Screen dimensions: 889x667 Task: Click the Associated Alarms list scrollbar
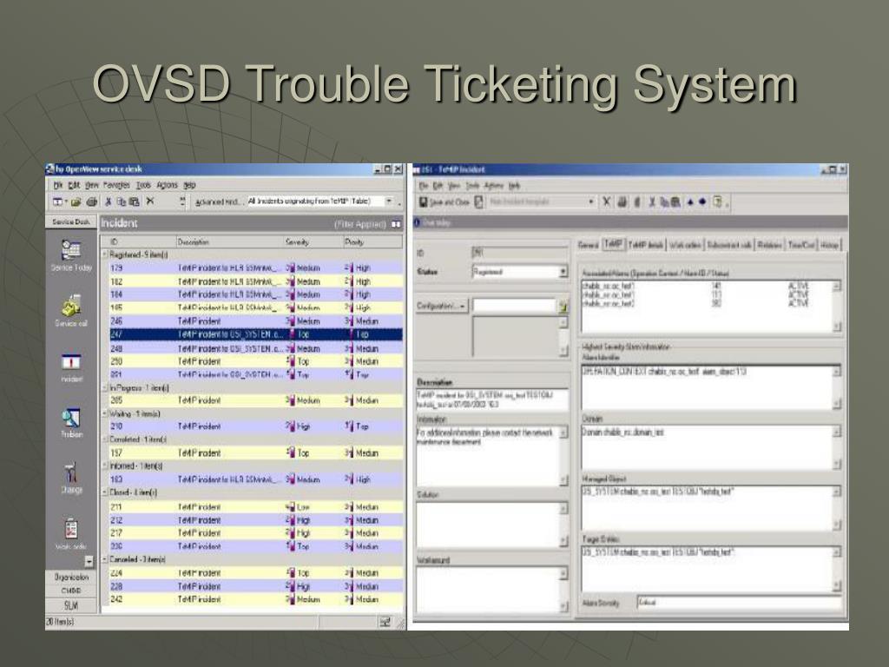click(836, 307)
